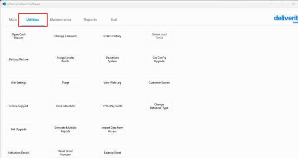Click the DPos app icon in title bar
This screenshot has width=298, height=158.
(x=4, y=4)
